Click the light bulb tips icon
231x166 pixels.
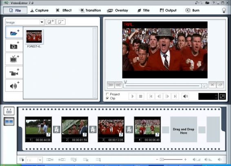click(x=224, y=10)
